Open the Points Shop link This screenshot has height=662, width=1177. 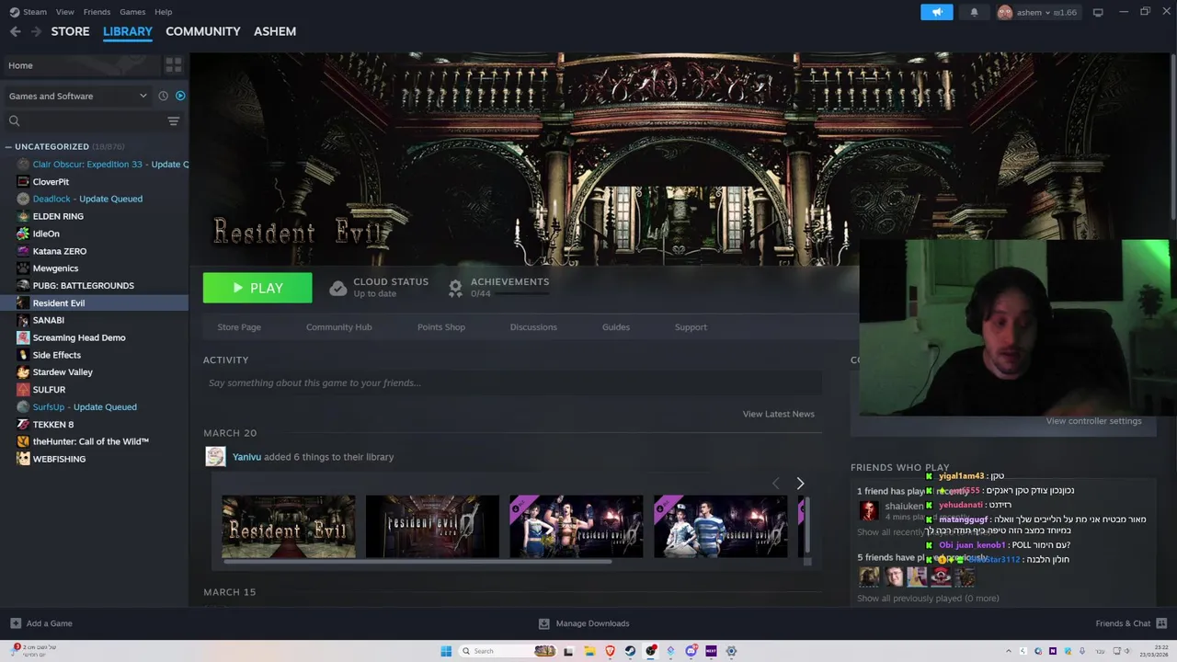point(441,327)
